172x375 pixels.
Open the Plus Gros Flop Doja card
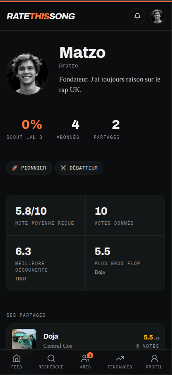(x=125, y=263)
